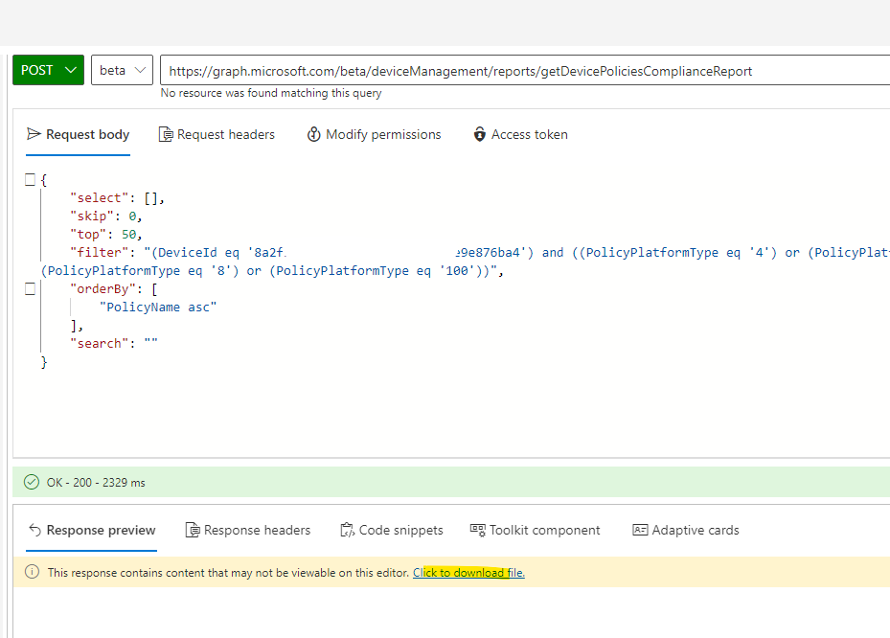Open the Code snippets tab
The width and height of the screenshot is (890, 638).
(x=392, y=530)
